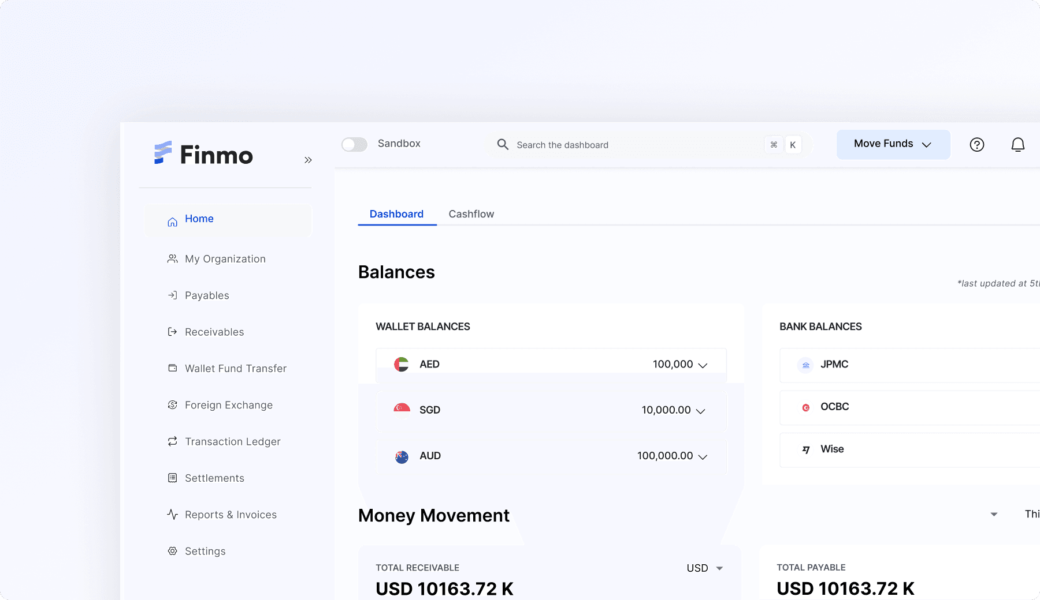This screenshot has width=1040, height=600.
Task: Open Settings page label
Action: [x=205, y=551]
